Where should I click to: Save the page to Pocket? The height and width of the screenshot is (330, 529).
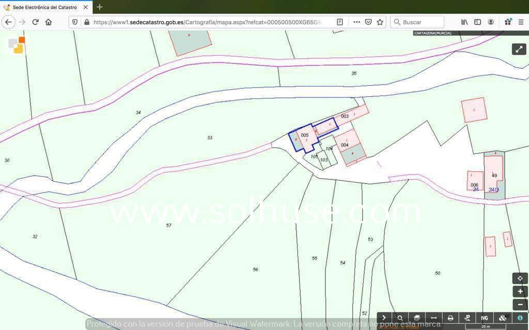(x=368, y=22)
